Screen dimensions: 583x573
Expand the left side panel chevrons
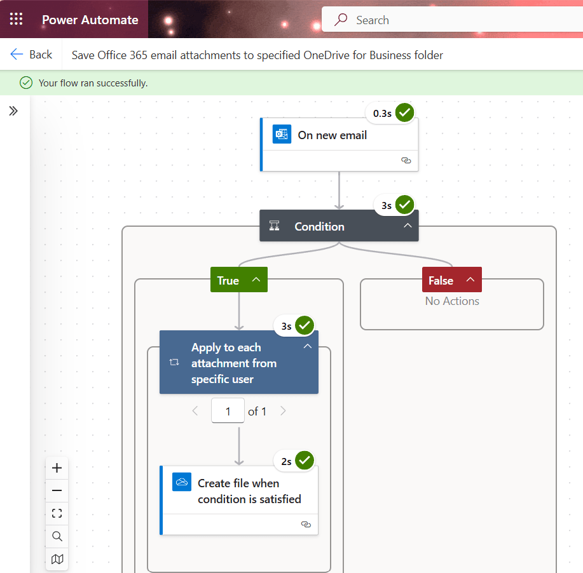pyautogui.click(x=13, y=111)
